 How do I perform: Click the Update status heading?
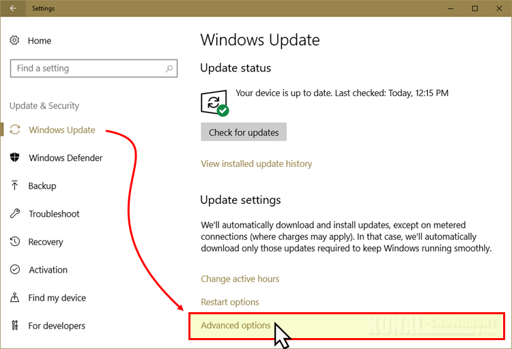click(x=236, y=68)
